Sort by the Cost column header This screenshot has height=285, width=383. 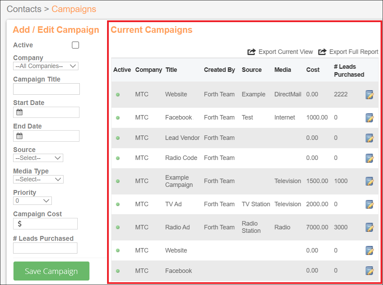pyautogui.click(x=313, y=70)
